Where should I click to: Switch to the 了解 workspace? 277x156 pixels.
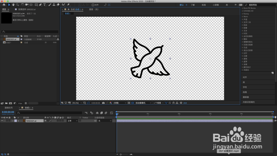click(193, 5)
